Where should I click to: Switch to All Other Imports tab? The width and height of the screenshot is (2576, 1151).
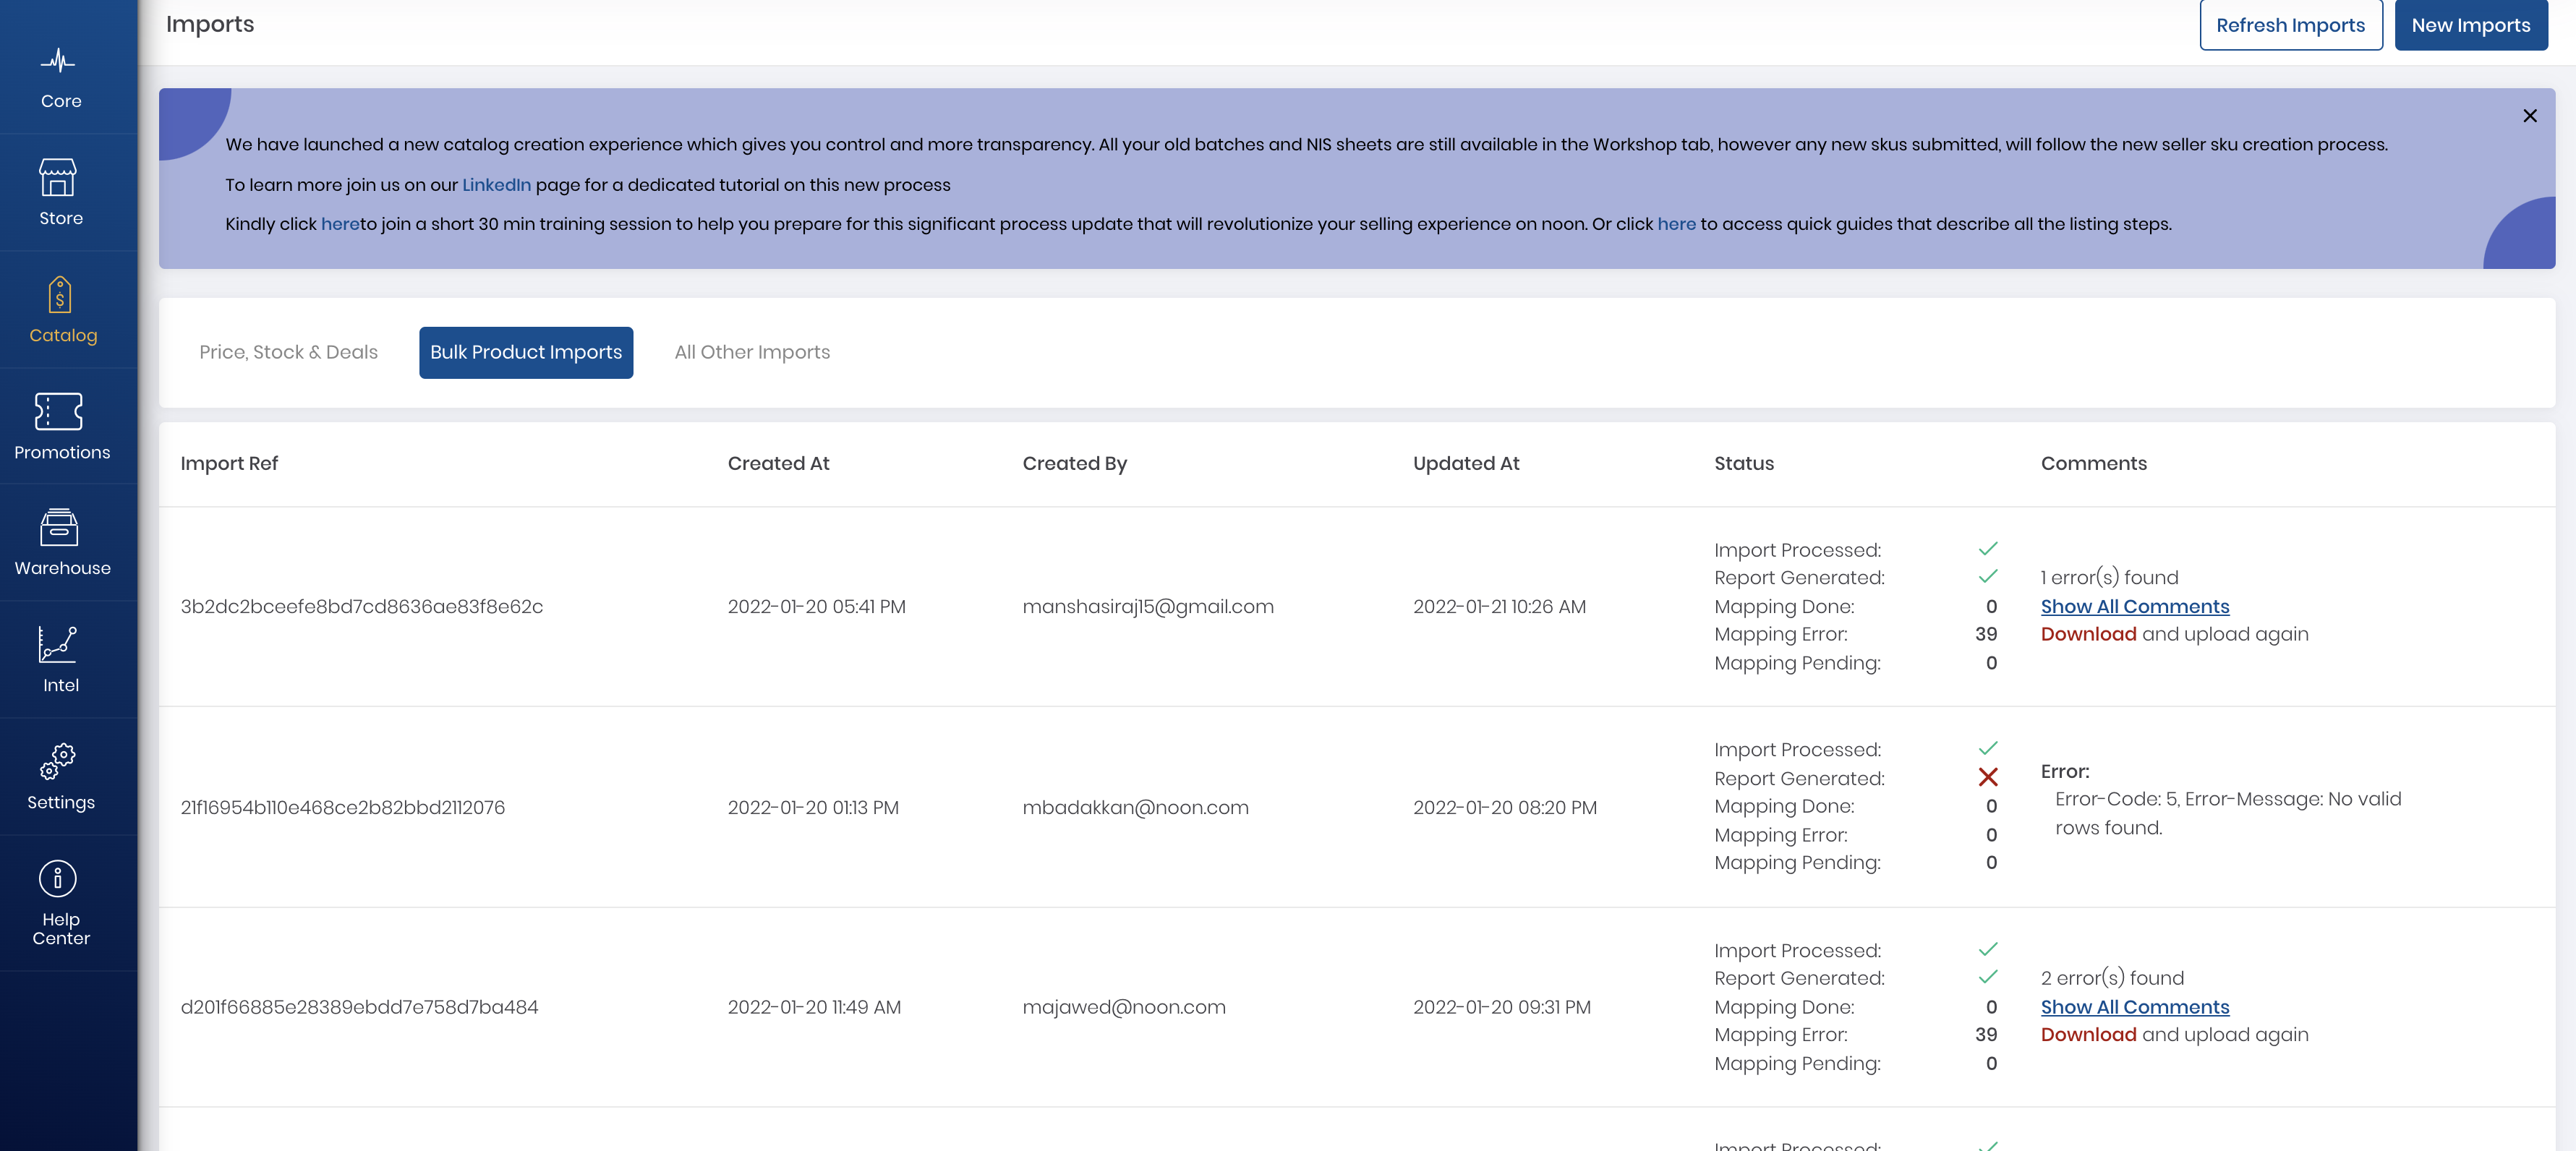(751, 352)
